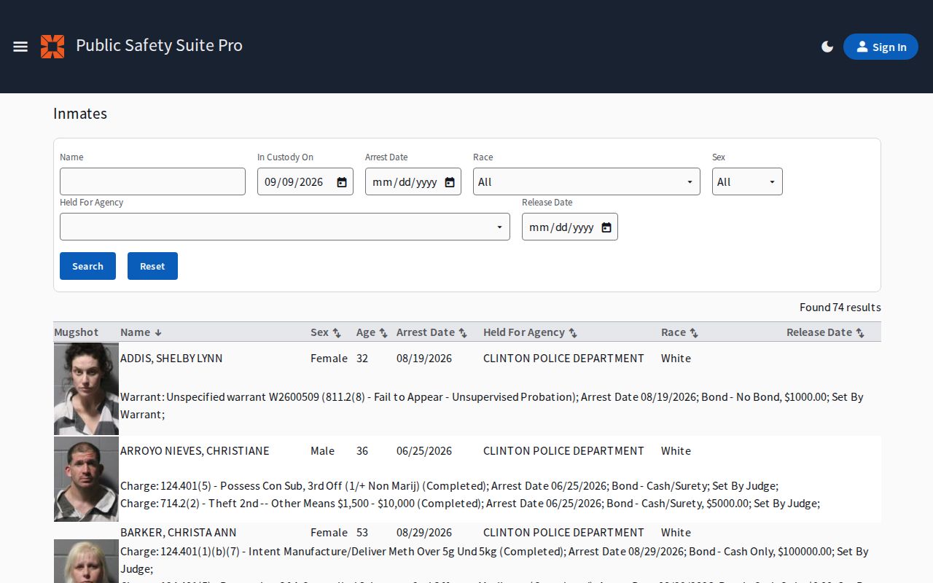The width and height of the screenshot is (933, 583).
Task: Open the In Custody On calendar picker
Action: point(342,182)
